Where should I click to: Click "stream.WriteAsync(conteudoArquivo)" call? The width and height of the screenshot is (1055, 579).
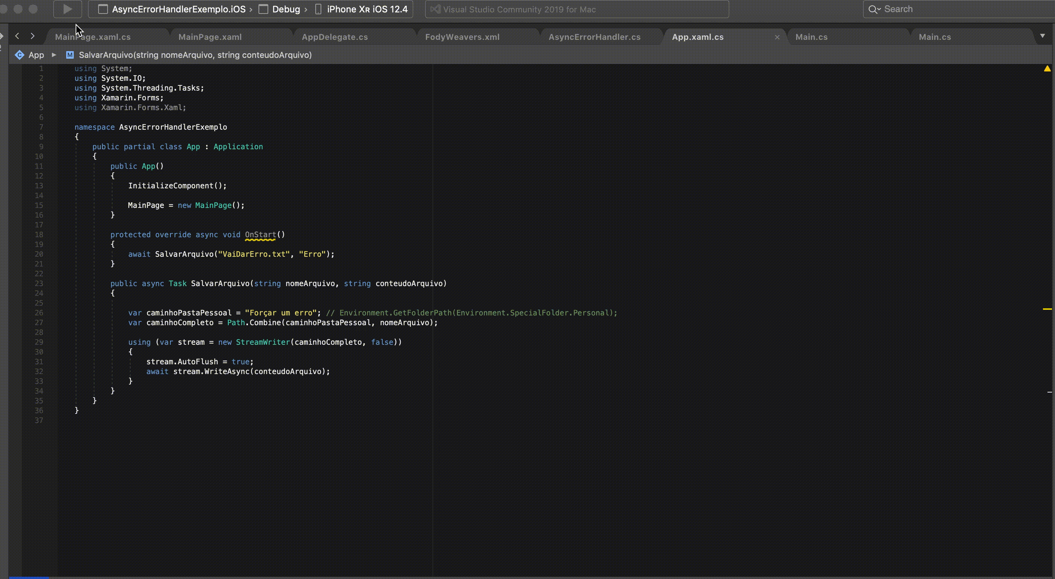coord(249,371)
